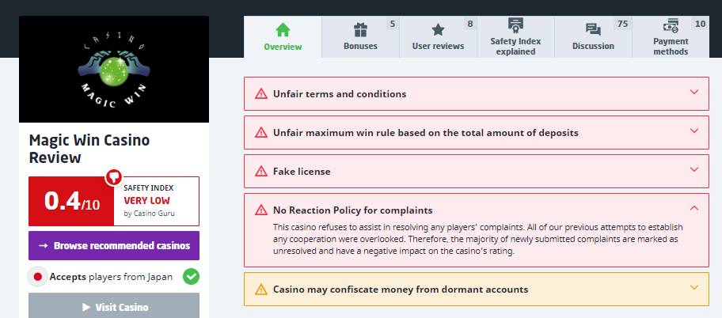Click the Discussion chat bubbles icon

click(x=593, y=30)
